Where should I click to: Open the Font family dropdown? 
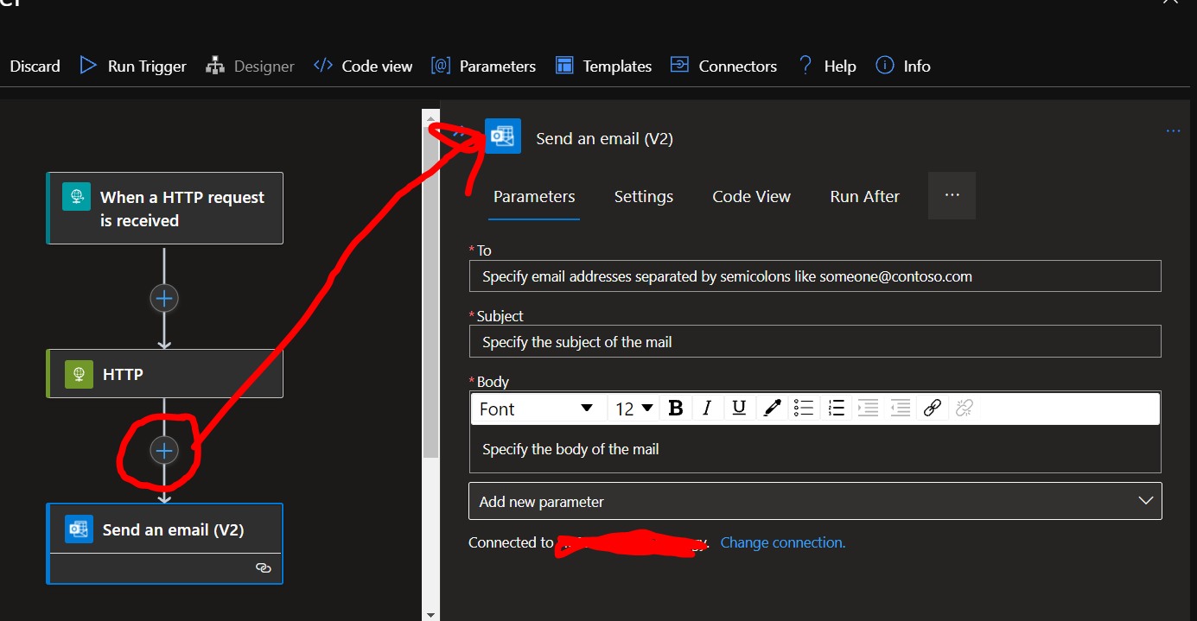pyautogui.click(x=538, y=407)
